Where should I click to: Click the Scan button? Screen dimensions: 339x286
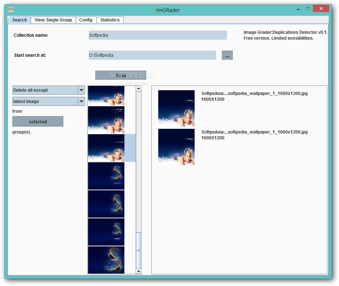pos(121,75)
